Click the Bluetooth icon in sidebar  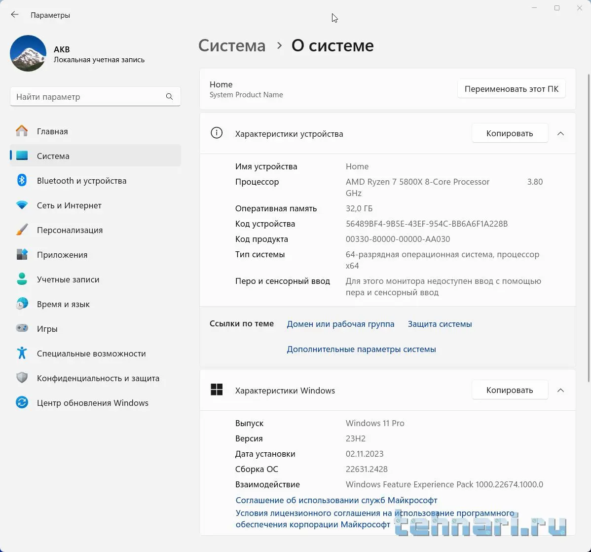tap(22, 180)
